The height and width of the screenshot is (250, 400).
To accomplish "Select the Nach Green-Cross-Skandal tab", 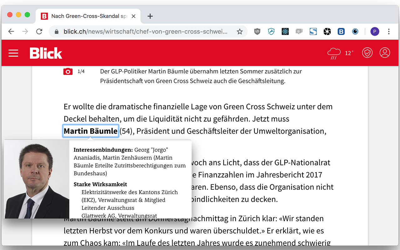I will (88, 16).
